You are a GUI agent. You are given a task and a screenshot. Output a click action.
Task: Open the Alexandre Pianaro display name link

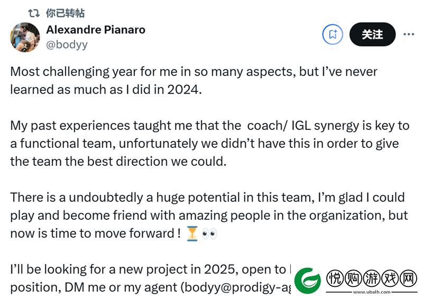click(96, 30)
